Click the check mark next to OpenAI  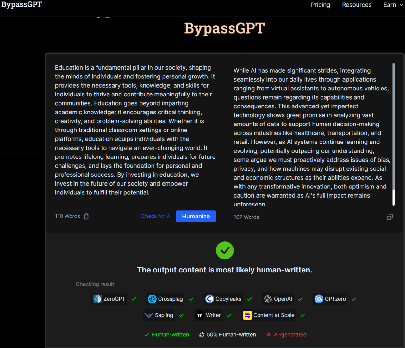[x=301, y=299]
